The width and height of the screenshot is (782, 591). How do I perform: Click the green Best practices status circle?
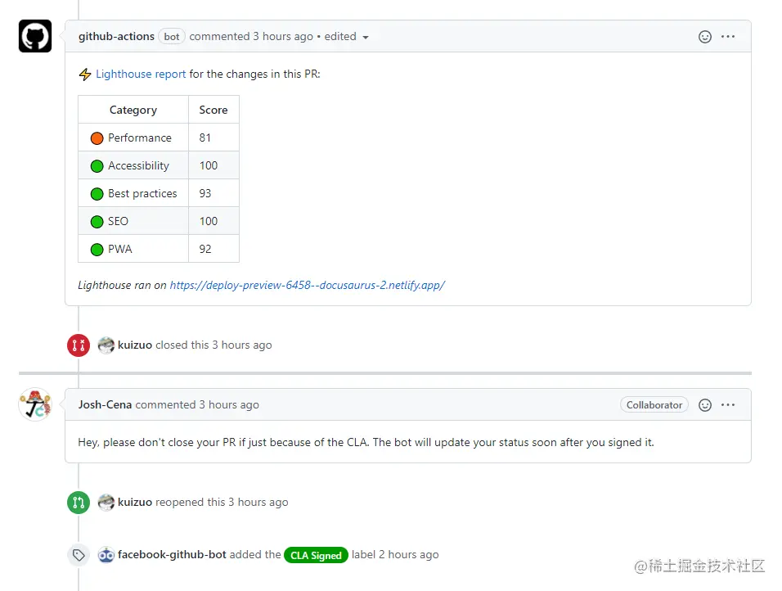pyautogui.click(x=97, y=194)
